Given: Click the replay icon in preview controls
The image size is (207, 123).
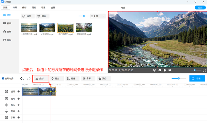Looking at the screenshot, I should point(155,70).
